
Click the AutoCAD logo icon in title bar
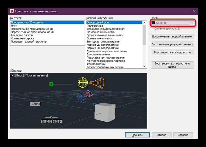(x=12, y=11)
